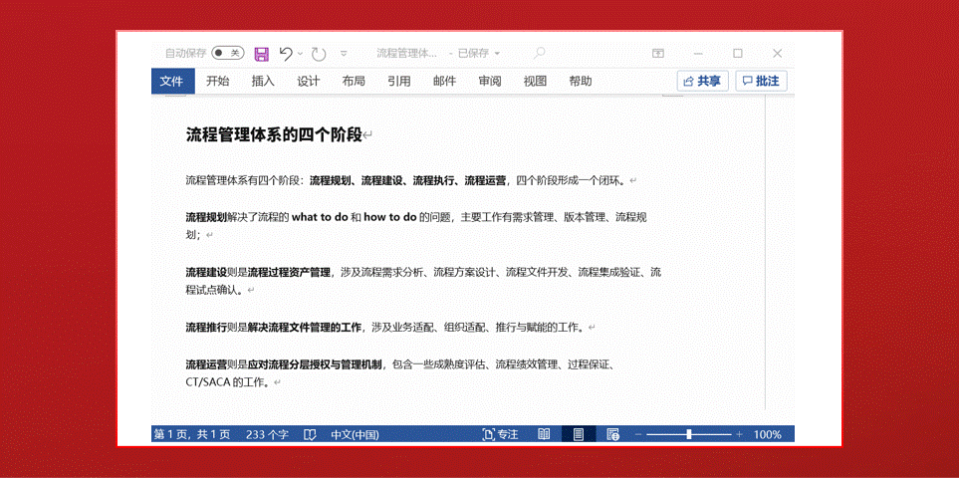This screenshot has height=478, width=959.
Task: Click the zoom out minus button
Action: pos(638,434)
